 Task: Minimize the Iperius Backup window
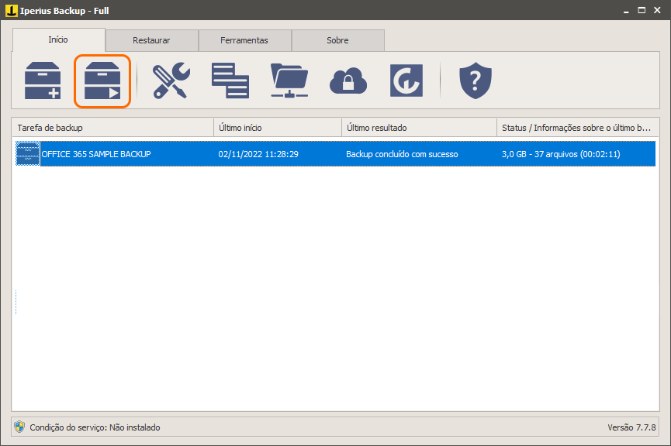(626, 11)
